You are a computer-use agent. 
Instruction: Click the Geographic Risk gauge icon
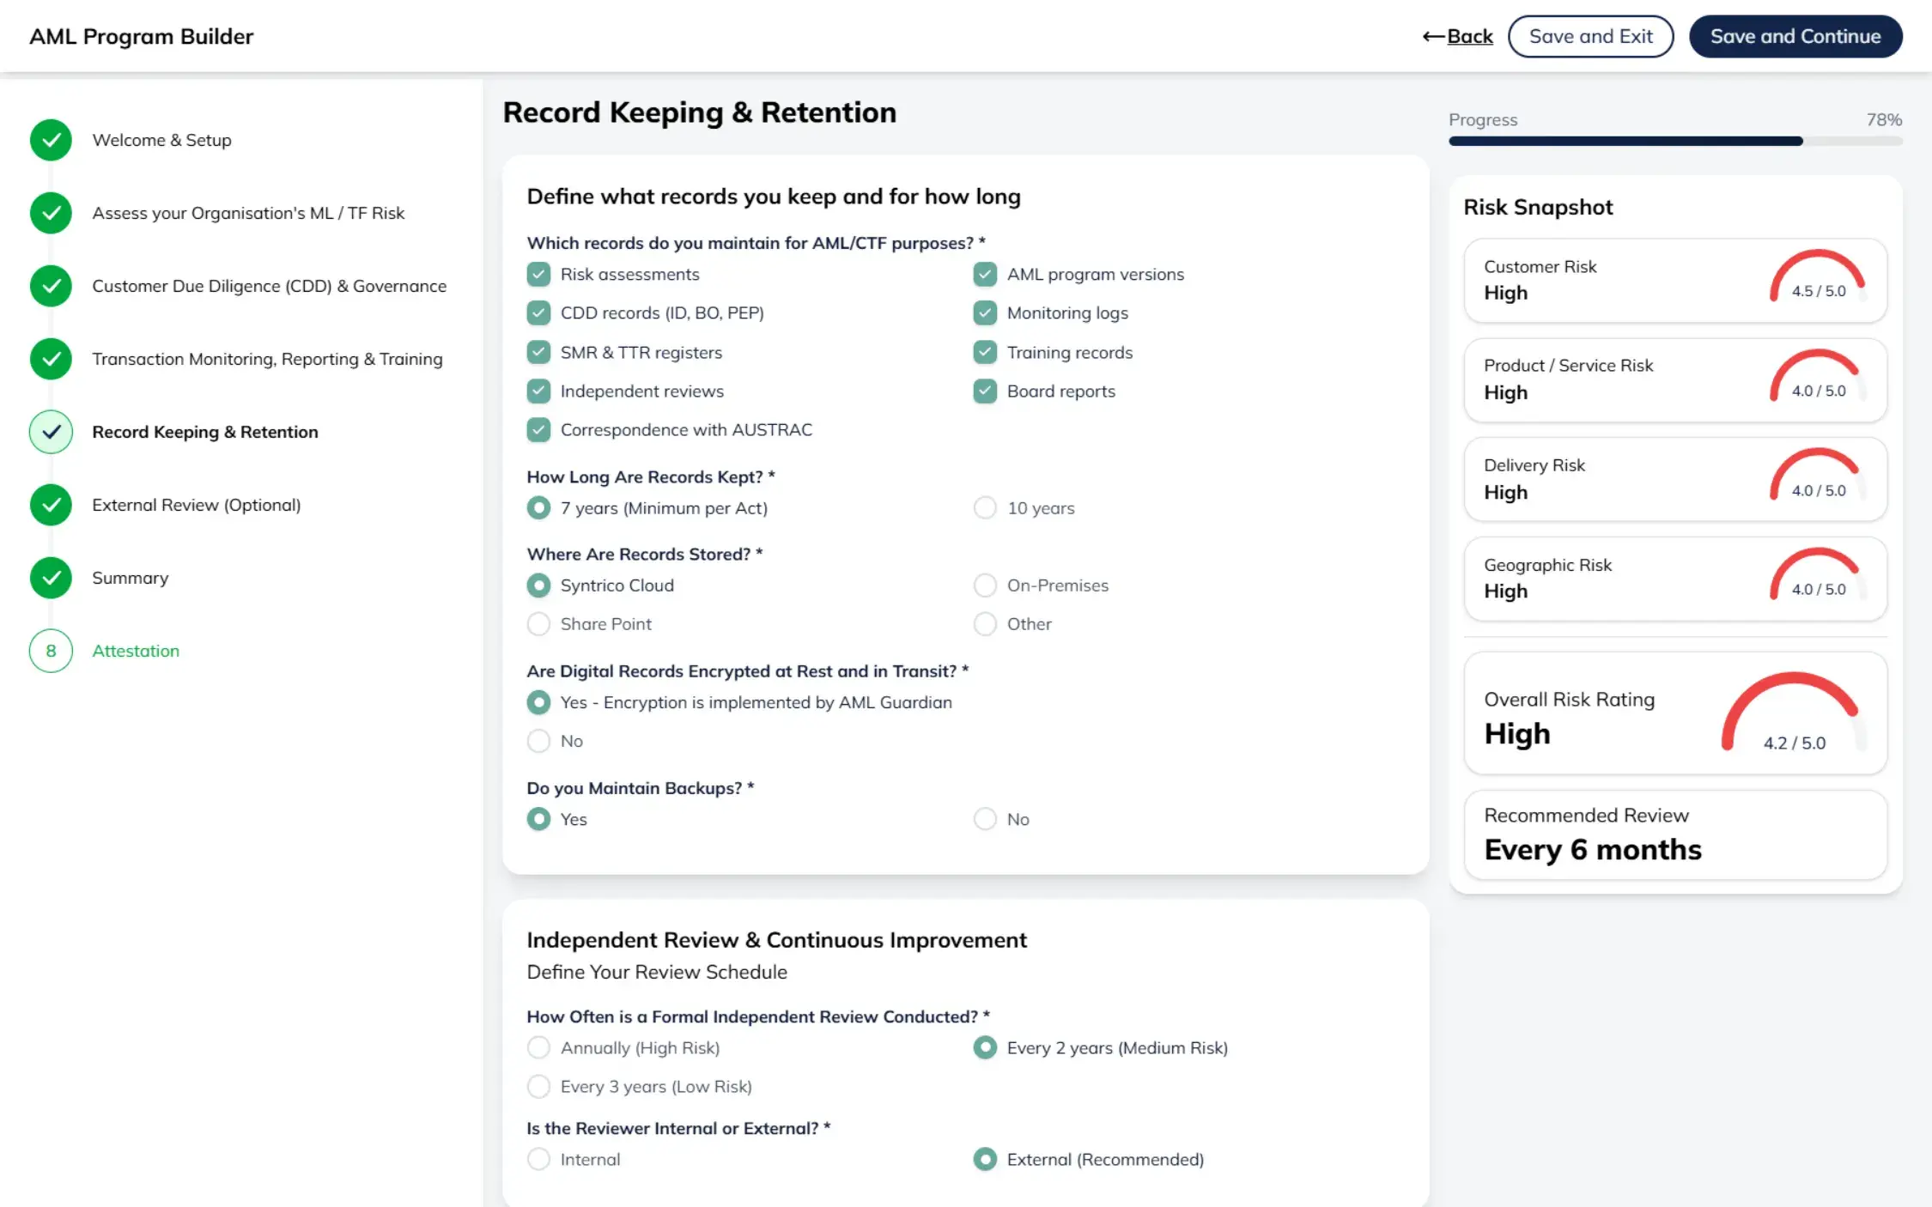point(1817,574)
